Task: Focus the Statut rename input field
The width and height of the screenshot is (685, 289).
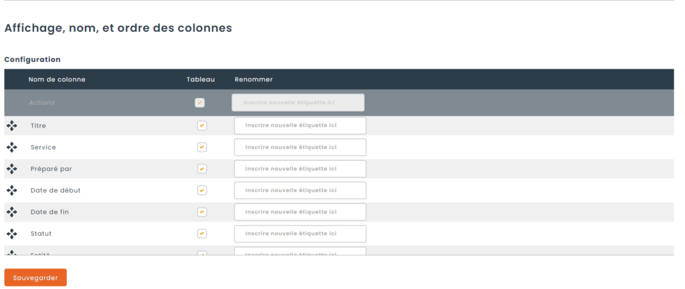Action: point(300,234)
